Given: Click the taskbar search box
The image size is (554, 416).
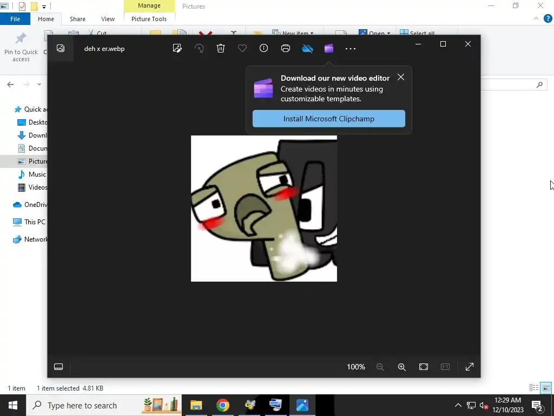Looking at the screenshot, I should click(x=104, y=405).
